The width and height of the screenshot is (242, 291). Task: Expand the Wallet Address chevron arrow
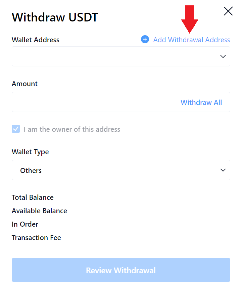[223, 56]
